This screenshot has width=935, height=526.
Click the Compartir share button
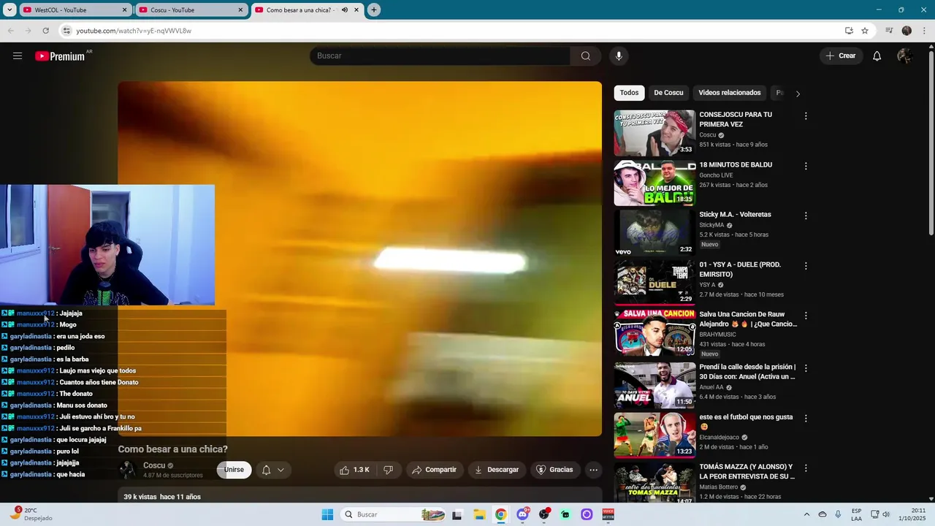click(x=434, y=470)
